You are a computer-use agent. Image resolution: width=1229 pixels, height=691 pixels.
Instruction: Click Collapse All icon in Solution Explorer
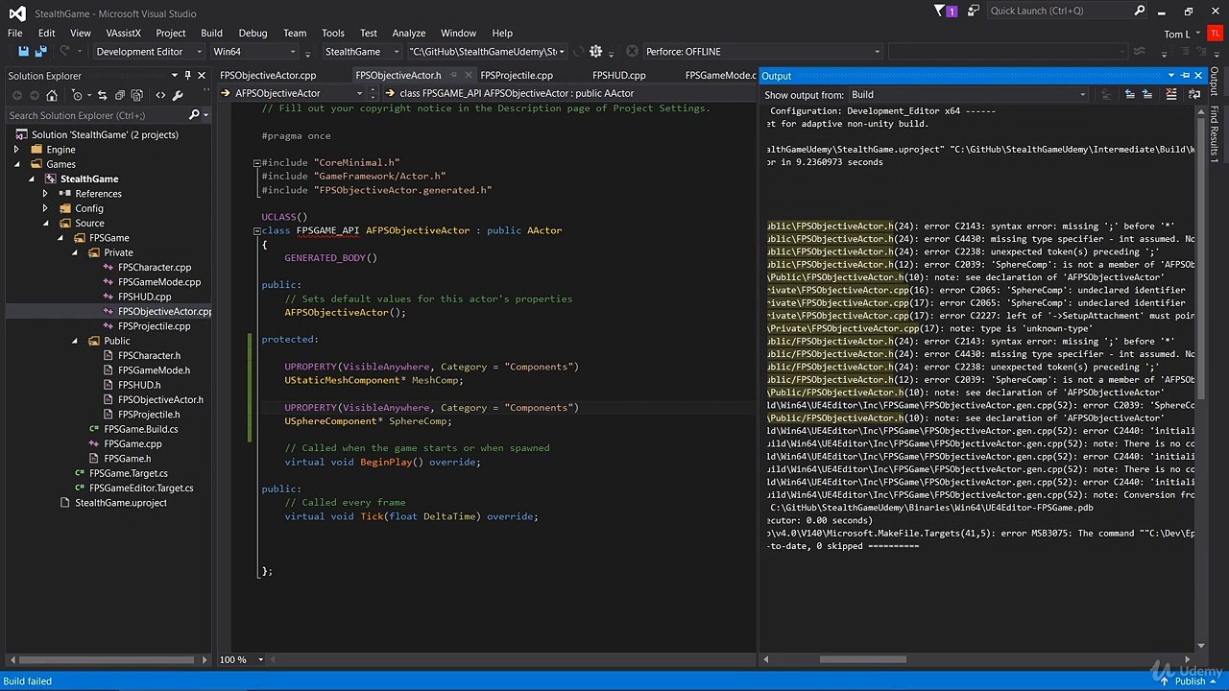[119, 95]
